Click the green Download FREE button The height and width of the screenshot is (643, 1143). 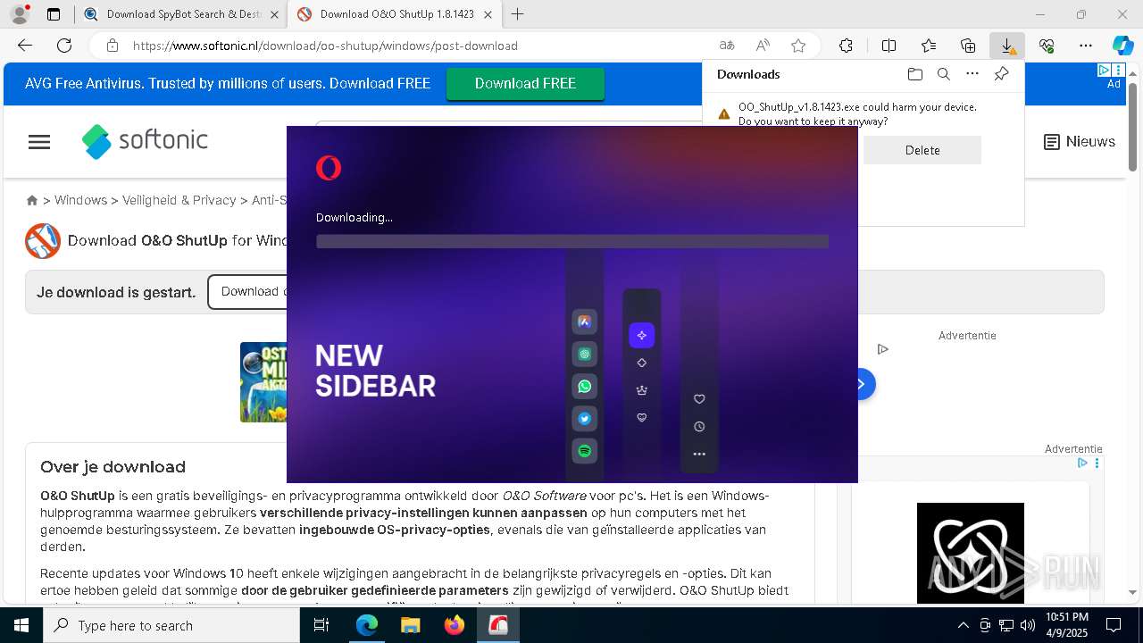[525, 84]
